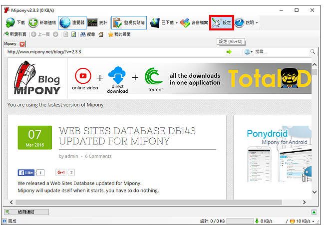Image resolution: width=326 pixels, height=225 pixels.
Task: Open the 說明 help button
Action: click(244, 22)
